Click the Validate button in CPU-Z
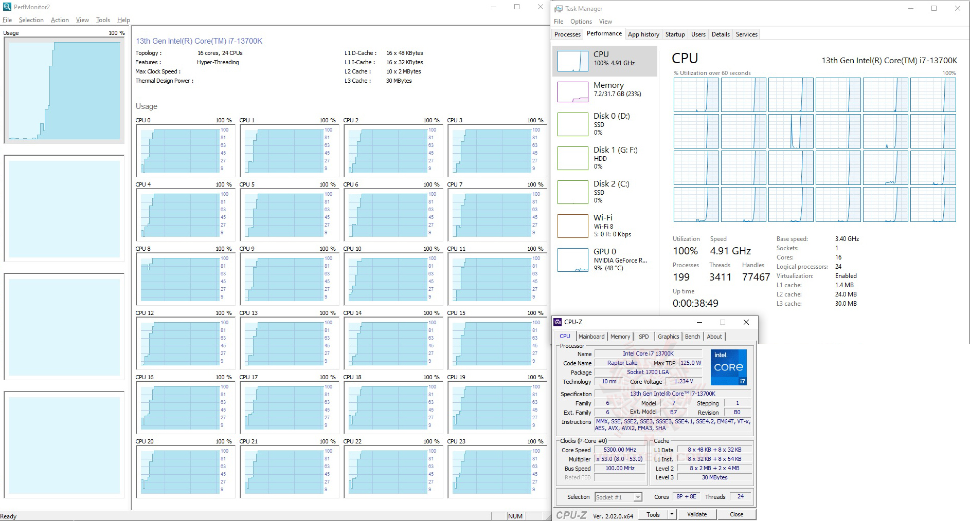The width and height of the screenshot is (970, 521). coord(697,514)
